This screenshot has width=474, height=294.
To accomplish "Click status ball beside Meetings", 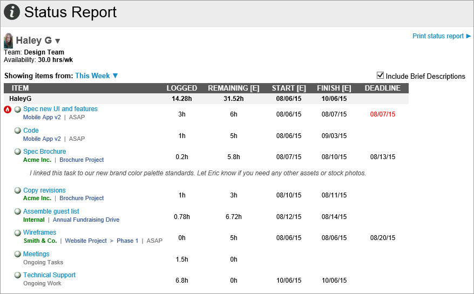I will [18, 254].
